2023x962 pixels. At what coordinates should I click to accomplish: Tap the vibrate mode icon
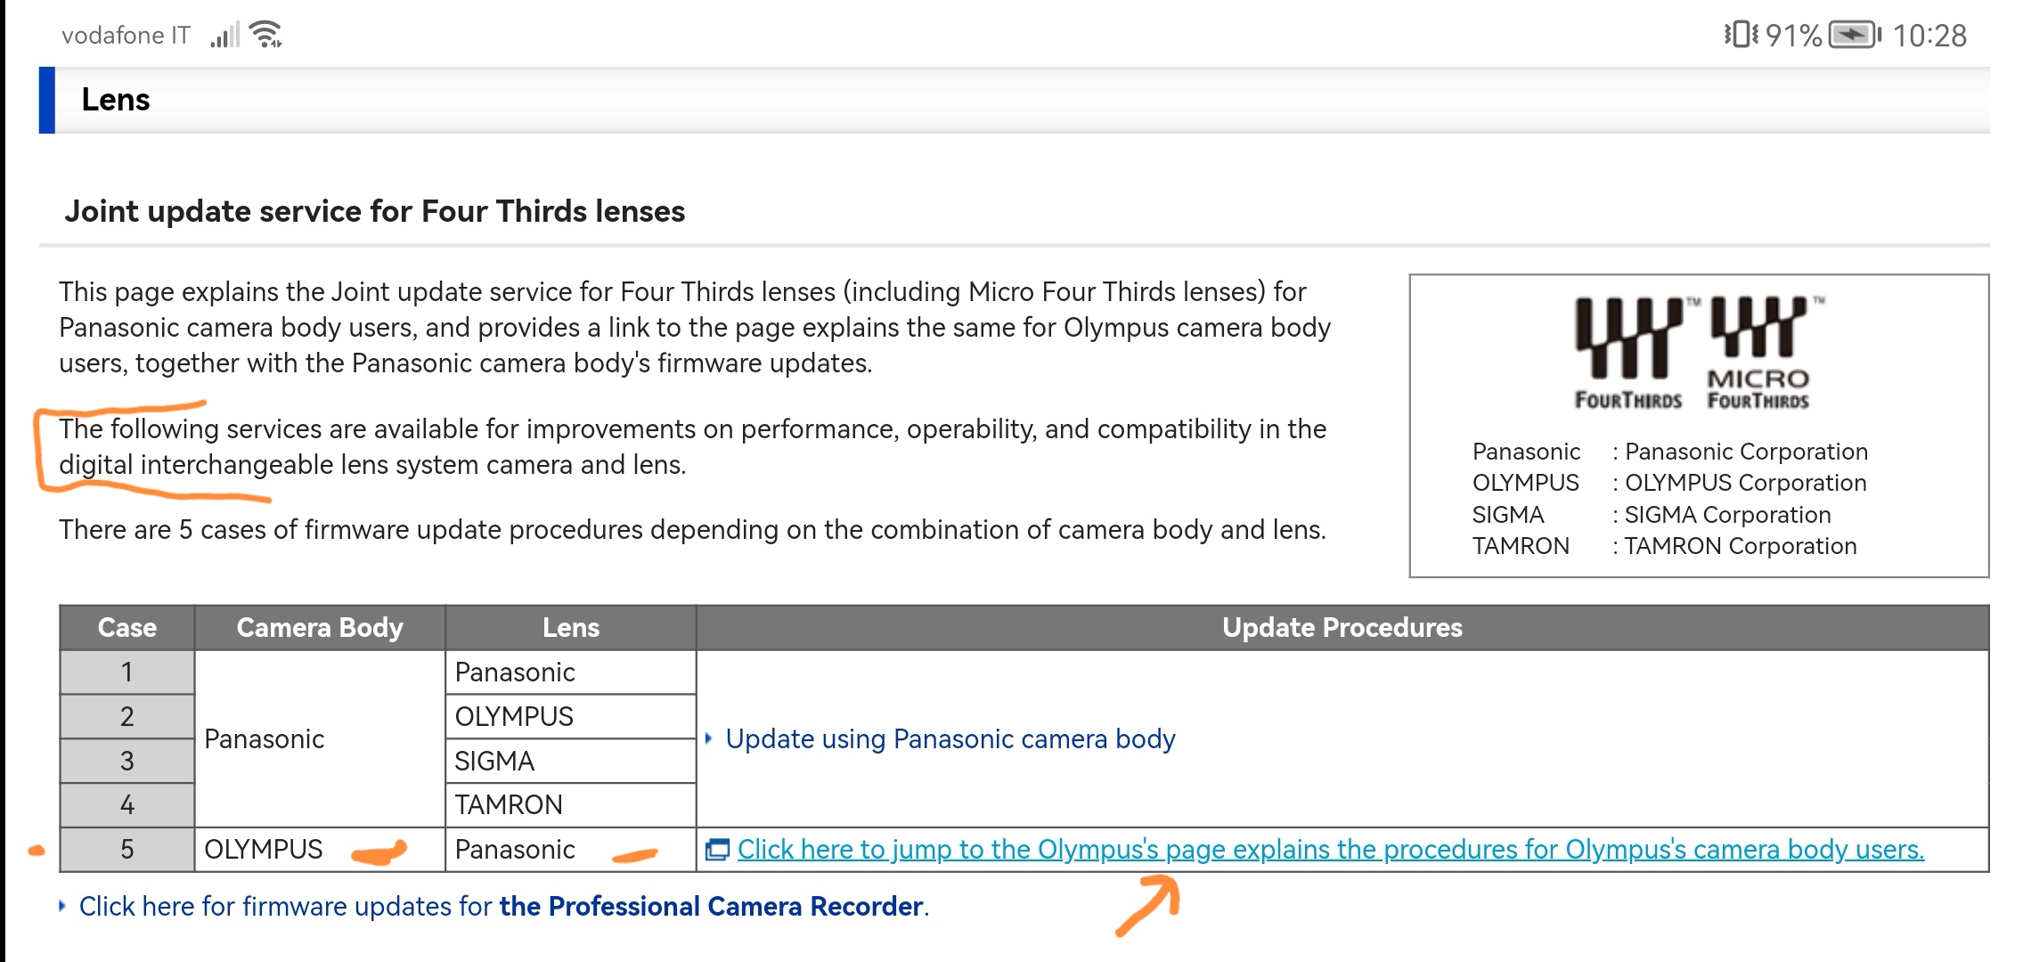coord(1741,35)
